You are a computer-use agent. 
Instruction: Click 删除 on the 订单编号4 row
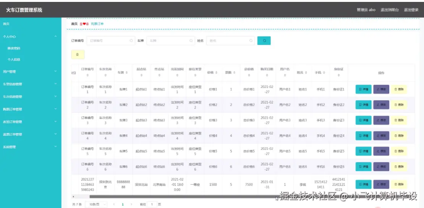pyautogui.click(x=399, y=136)
